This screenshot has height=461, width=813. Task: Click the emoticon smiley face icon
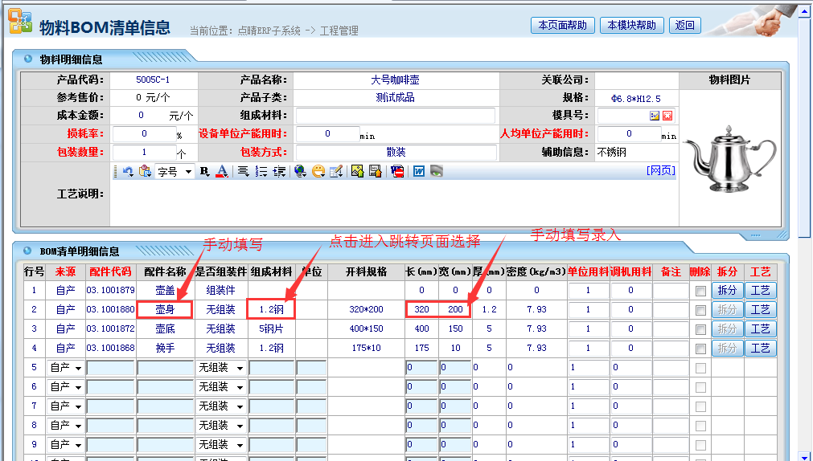coord(318,171)
